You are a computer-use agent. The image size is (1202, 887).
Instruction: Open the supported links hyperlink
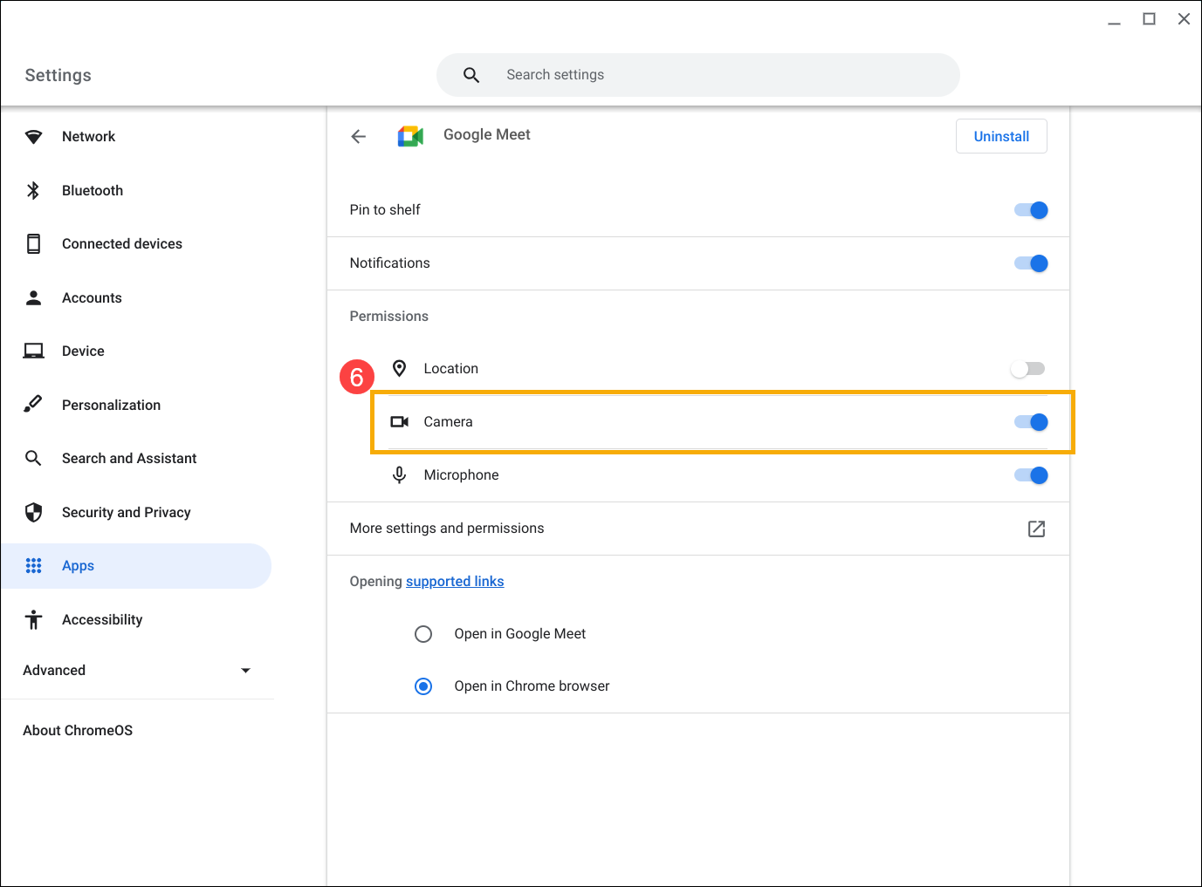pos(455,581)
